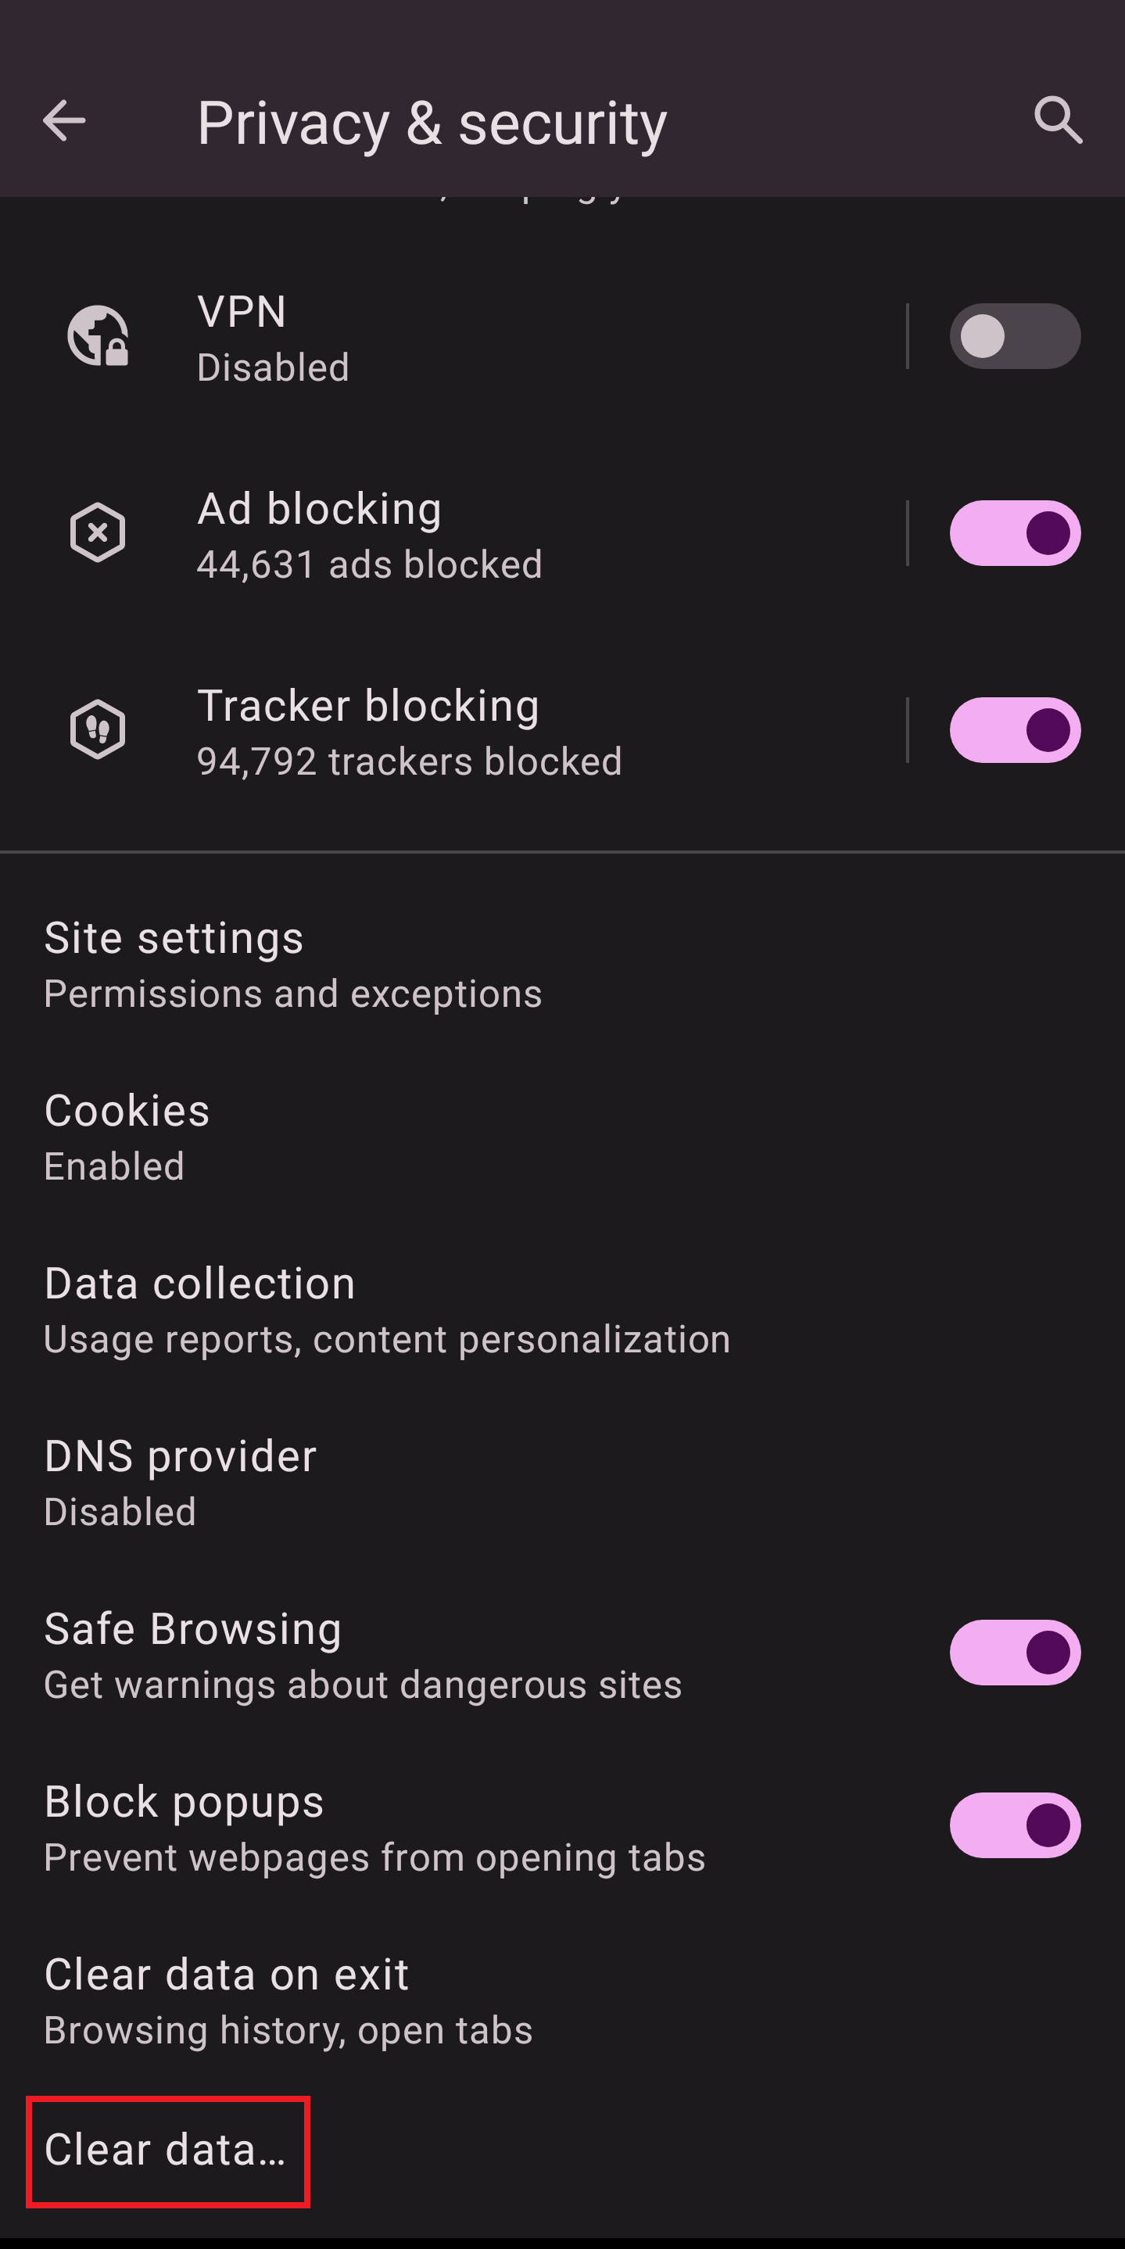
Task: Open Clear data on exit options
Action: point(288,2000)
